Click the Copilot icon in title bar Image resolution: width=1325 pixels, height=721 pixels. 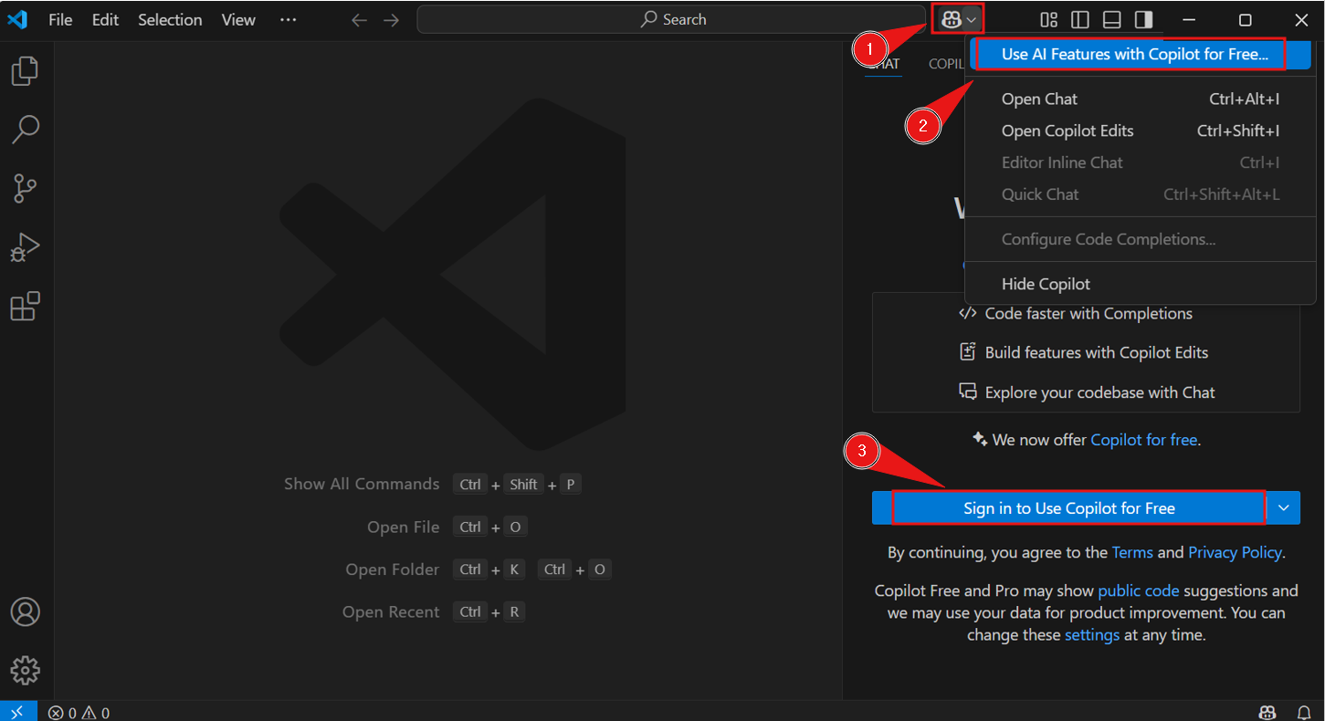coord(952,20)
